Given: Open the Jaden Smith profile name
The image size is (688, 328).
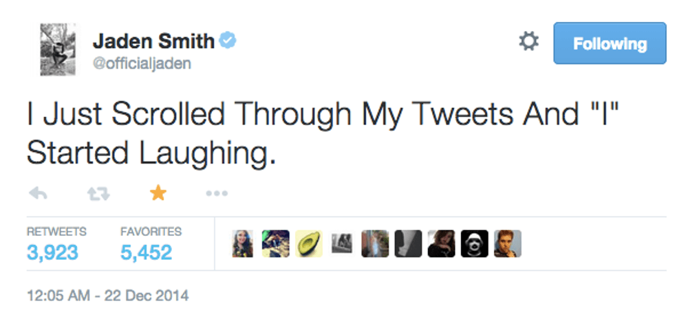Looking at the screenshot, I should [153, 41].
